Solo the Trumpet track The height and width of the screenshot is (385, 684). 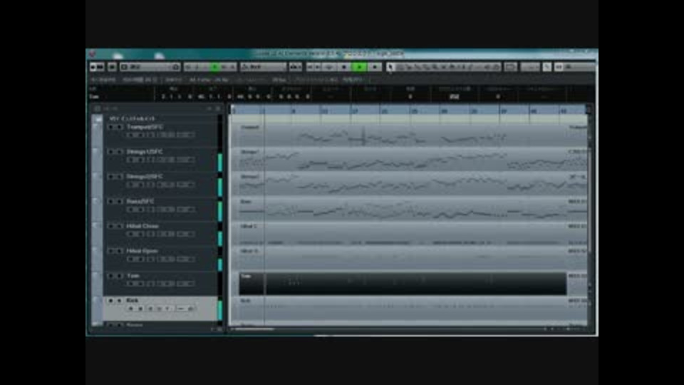(x=119, y=127)
